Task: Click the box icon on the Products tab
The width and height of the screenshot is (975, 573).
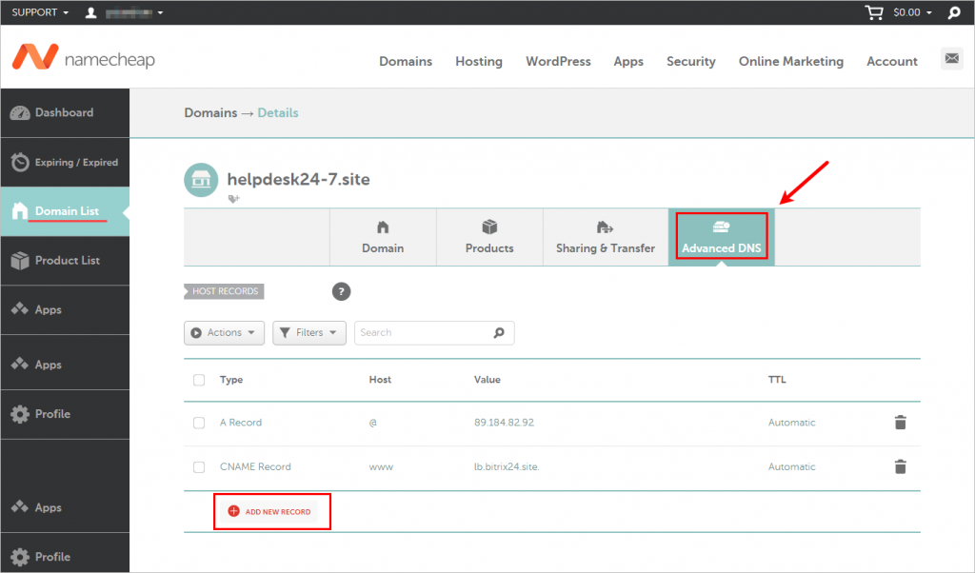Action: [489, 227]
